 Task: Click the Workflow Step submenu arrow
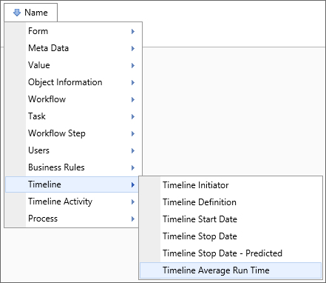(133, 133)
